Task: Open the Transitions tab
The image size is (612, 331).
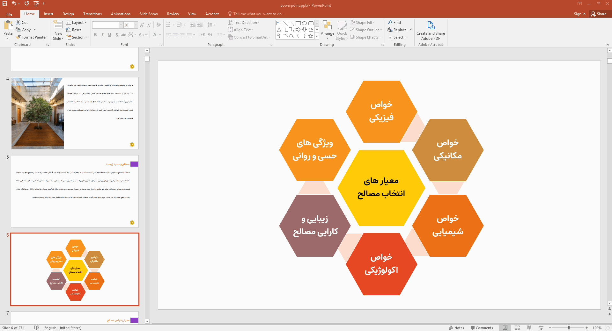Action: pyautogui.click(x=92, y=14)
